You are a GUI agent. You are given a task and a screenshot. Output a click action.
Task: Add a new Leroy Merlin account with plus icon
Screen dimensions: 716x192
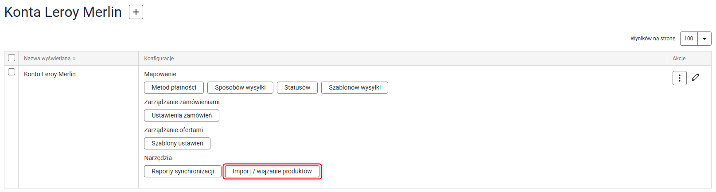pos(136,12)
